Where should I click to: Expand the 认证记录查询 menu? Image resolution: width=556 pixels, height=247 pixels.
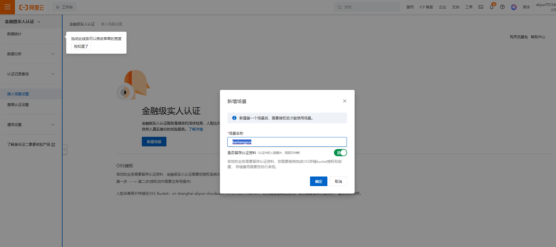click(x=31, y=74)
